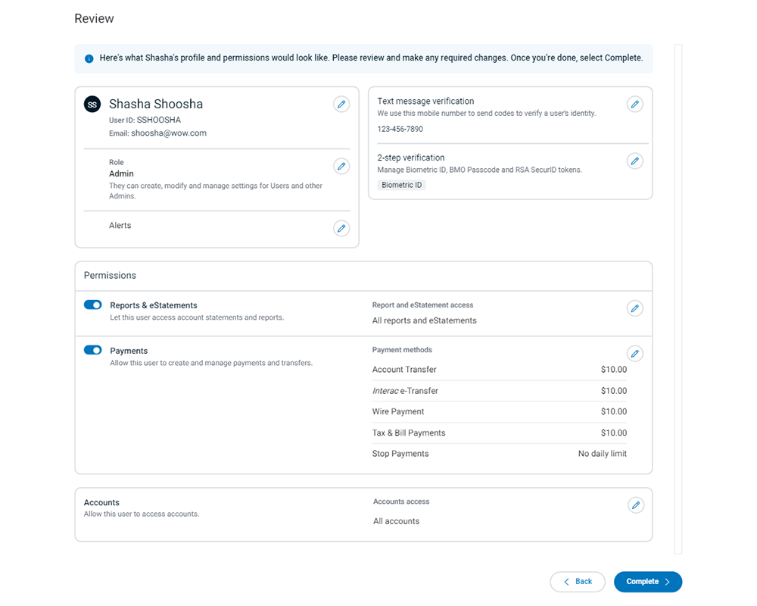Select the Biometric ID chip
The width and height of the screenshot is (757, 606).
pos(401,184)
